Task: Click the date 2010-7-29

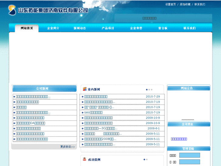Action: 153,97
